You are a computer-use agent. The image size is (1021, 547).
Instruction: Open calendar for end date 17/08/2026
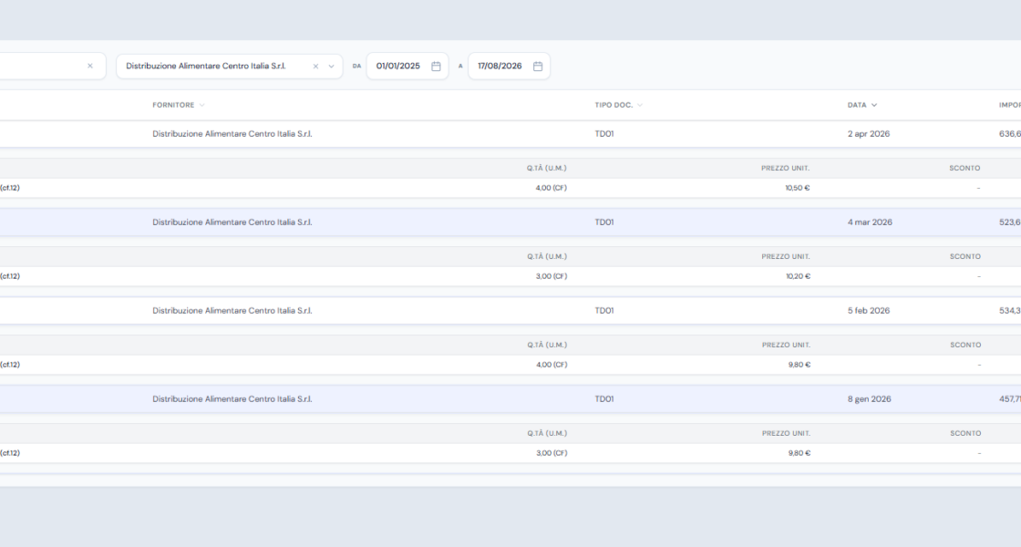point(538,67)
